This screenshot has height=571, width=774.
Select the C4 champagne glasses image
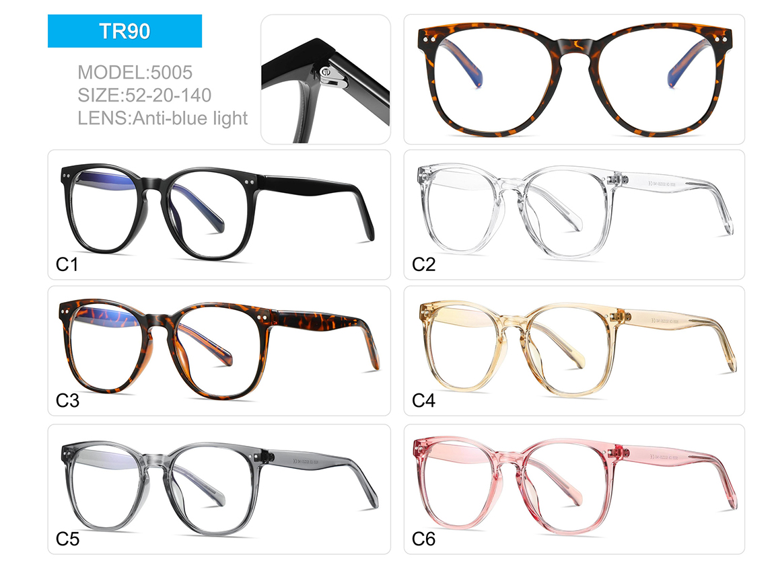tap(574, 350)
